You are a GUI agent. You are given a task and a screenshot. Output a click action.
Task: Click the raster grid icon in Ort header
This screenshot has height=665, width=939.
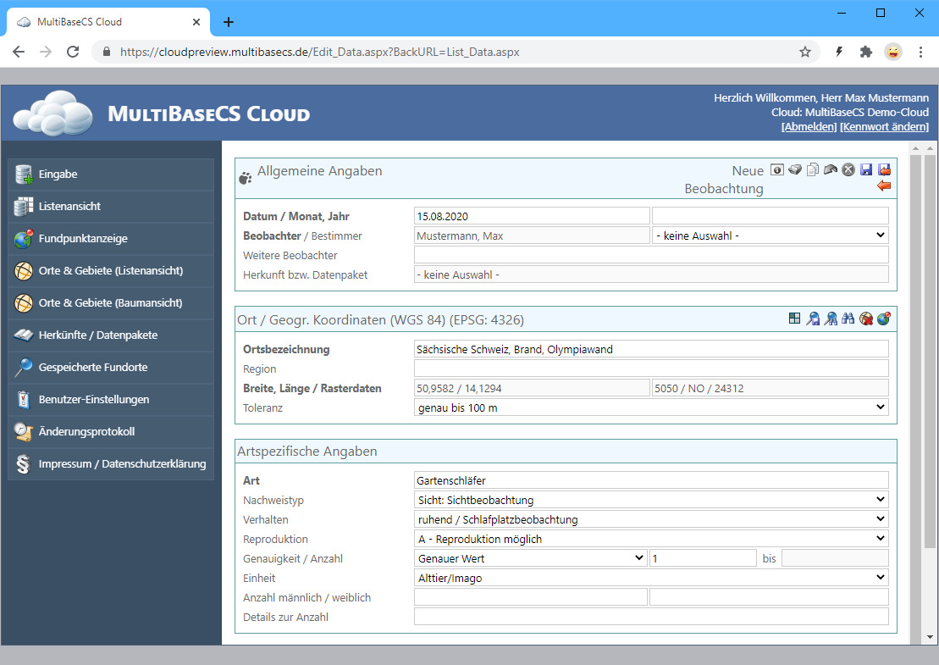click(x=794, y=319)
